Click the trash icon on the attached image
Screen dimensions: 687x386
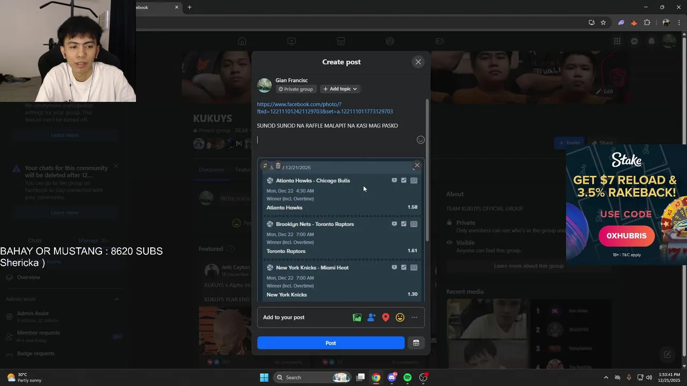278,166
